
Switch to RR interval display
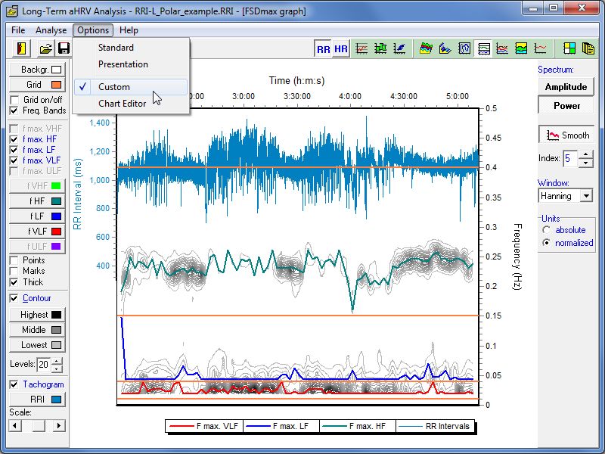324,49
